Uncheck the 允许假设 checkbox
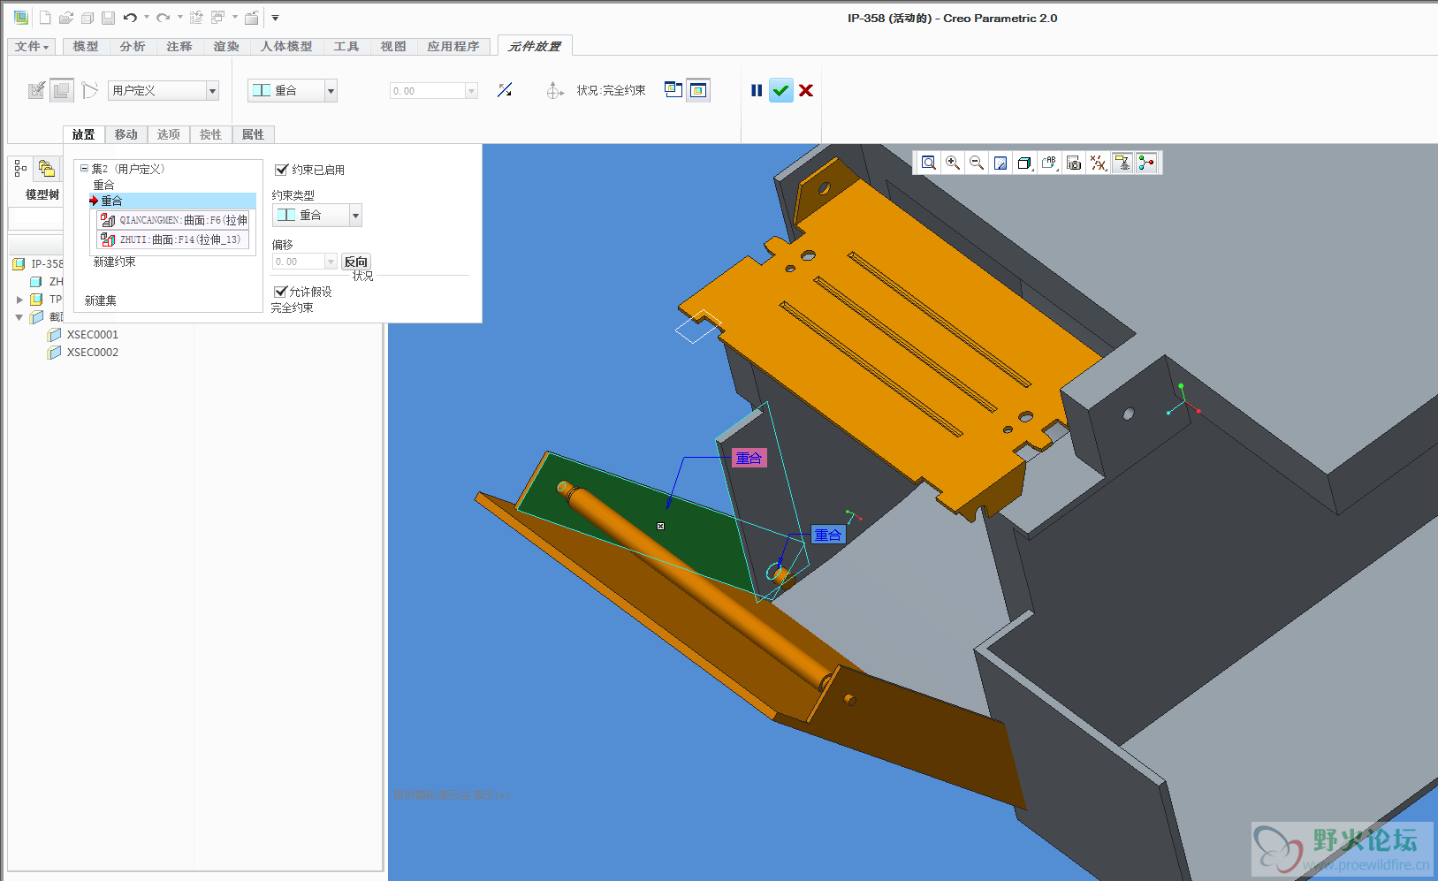Screen dimensions: 1438x881 (281, 292)
